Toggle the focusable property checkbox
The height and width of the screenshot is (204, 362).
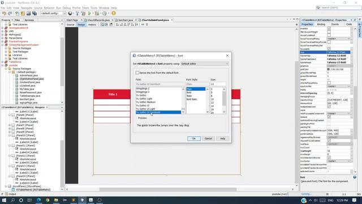click(329, 49)
